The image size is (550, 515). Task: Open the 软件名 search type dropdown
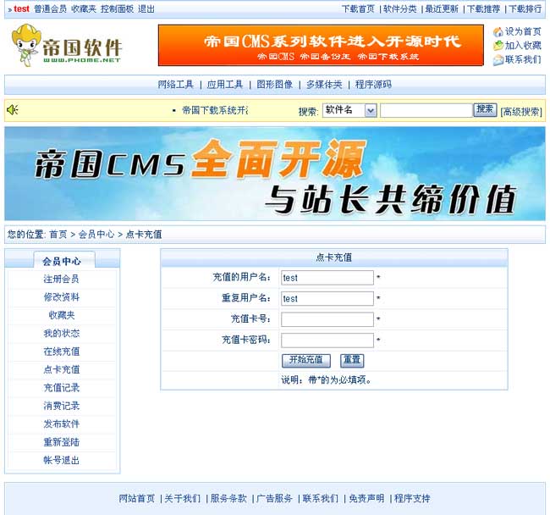click(349, 110)
